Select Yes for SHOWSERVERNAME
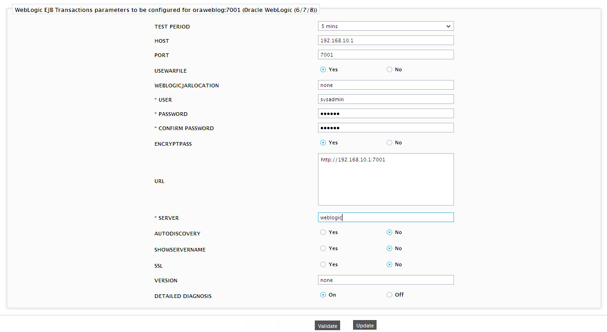The height and width of the screenshot is (332, 607). pyautogui.click(x=323, y=248)
